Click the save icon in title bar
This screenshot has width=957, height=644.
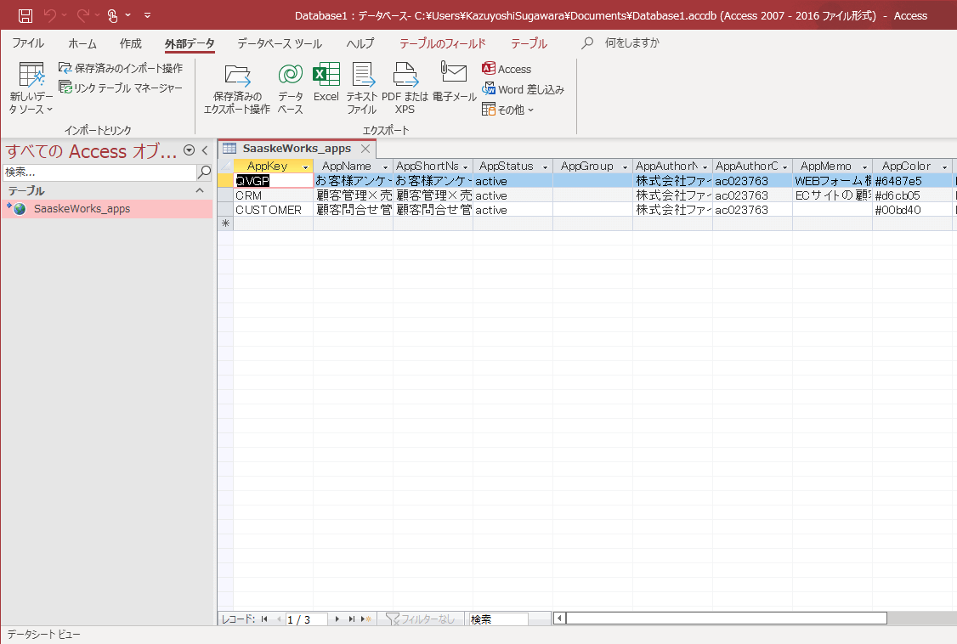[25, 15]
